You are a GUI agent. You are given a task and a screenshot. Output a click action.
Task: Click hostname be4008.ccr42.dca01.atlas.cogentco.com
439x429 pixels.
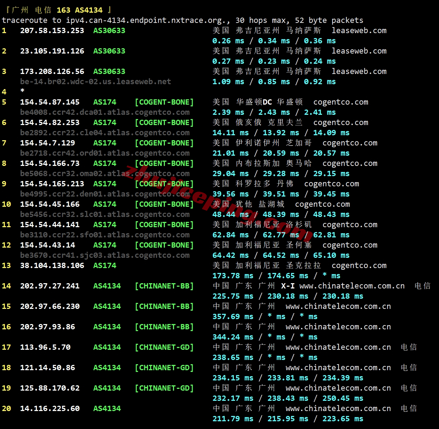coord(105,112)
